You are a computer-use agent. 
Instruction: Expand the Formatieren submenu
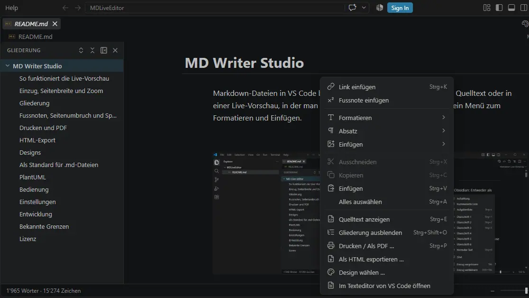pos(387,118)
